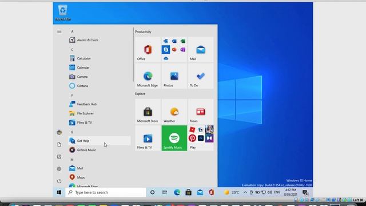Jump to letter M in the app list
This screenshot has height=206, width=366.
coord(72,159)
